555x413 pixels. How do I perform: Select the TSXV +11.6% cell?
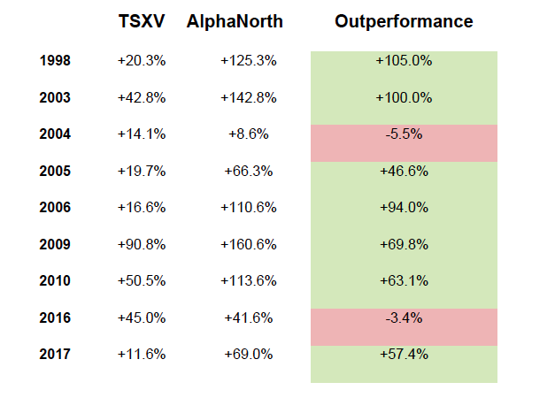click(142, 355)
